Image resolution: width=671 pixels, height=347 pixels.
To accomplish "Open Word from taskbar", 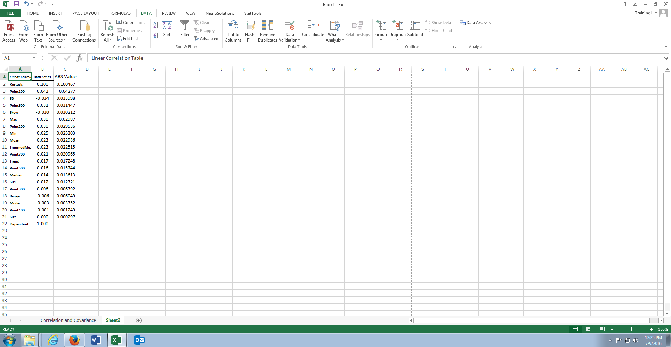I will [x=95, y=340].
